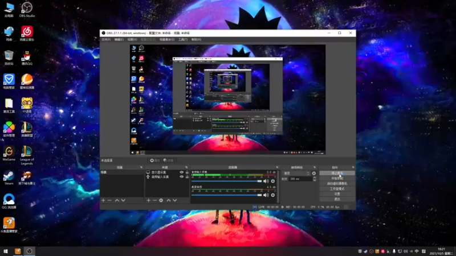Move the selected source down in the list
This screenshot has width=456, height=256.
(x=175, y=200)
